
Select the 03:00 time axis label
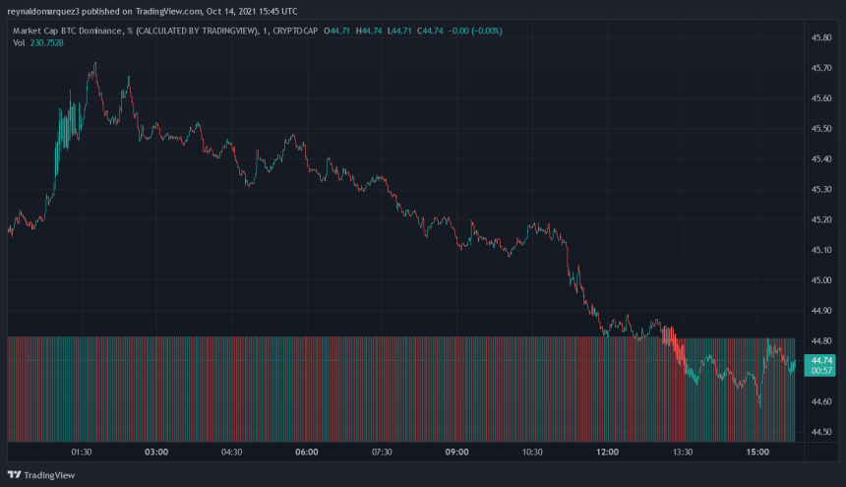[x=156, y=453]
